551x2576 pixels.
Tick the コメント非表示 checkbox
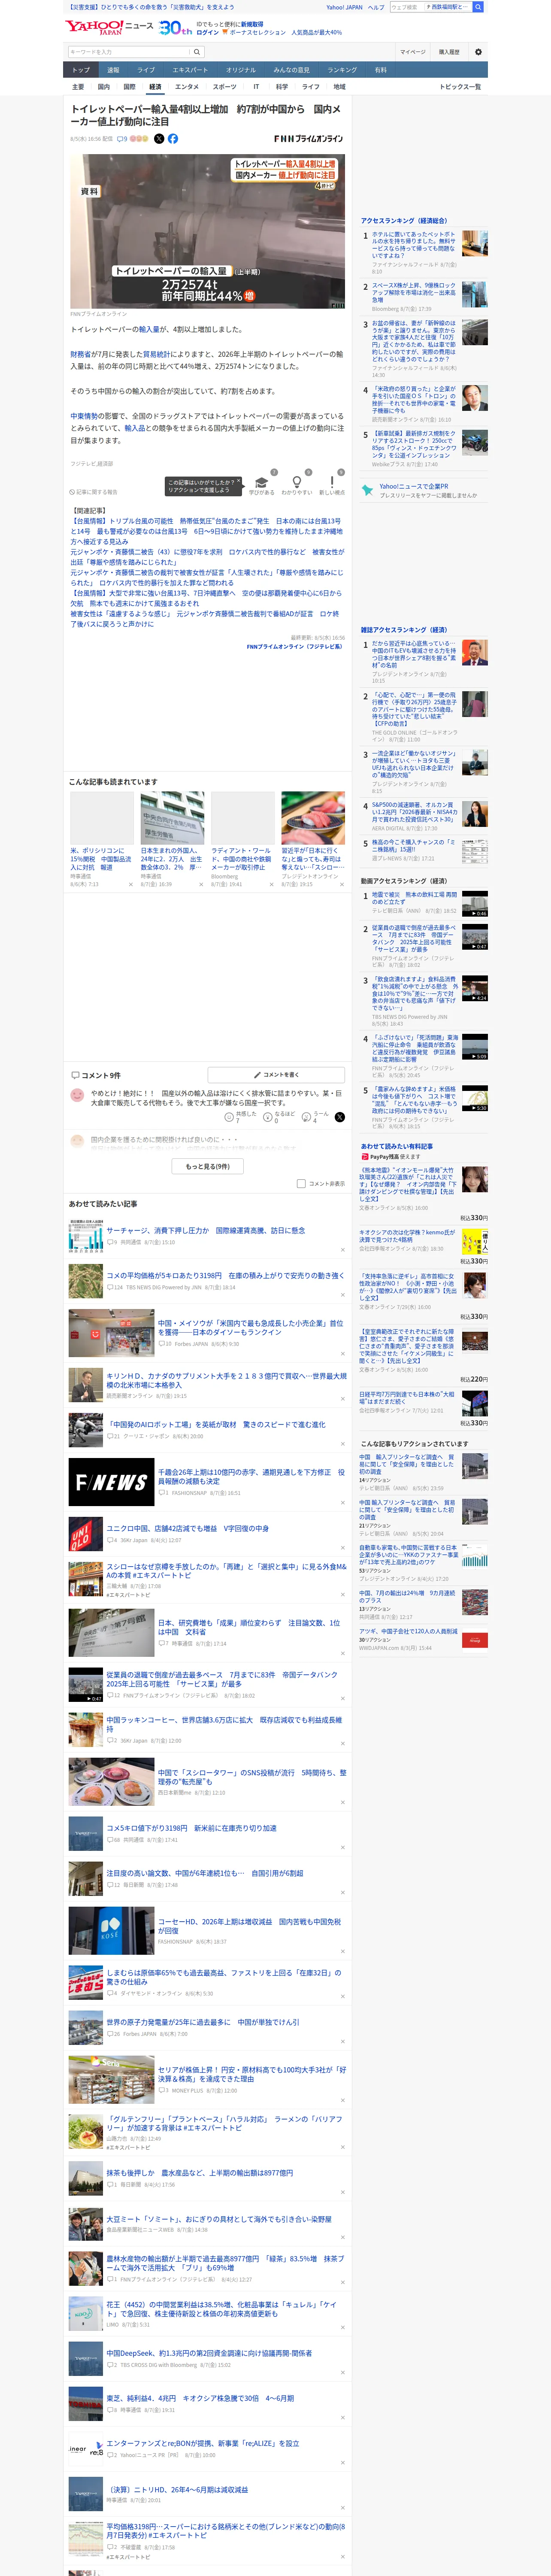(x=301, y=1183)
